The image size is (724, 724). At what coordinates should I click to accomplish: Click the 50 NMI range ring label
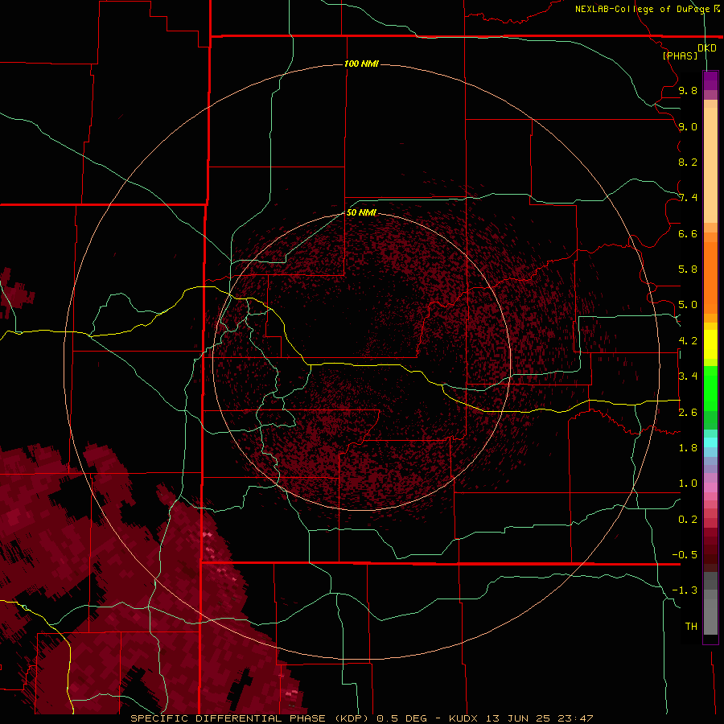click(361, 212)
